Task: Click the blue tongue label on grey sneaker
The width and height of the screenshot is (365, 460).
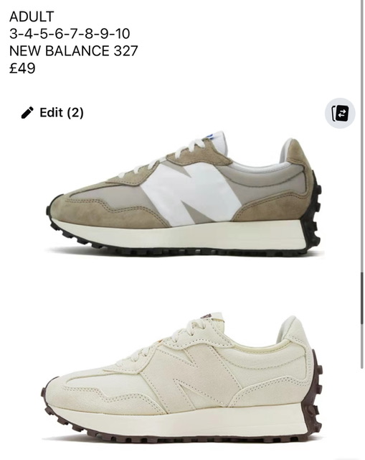Action: [x=211, y=137]
